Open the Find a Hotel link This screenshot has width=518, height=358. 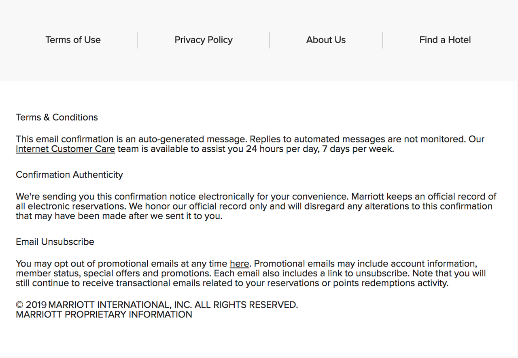(445, 40)
